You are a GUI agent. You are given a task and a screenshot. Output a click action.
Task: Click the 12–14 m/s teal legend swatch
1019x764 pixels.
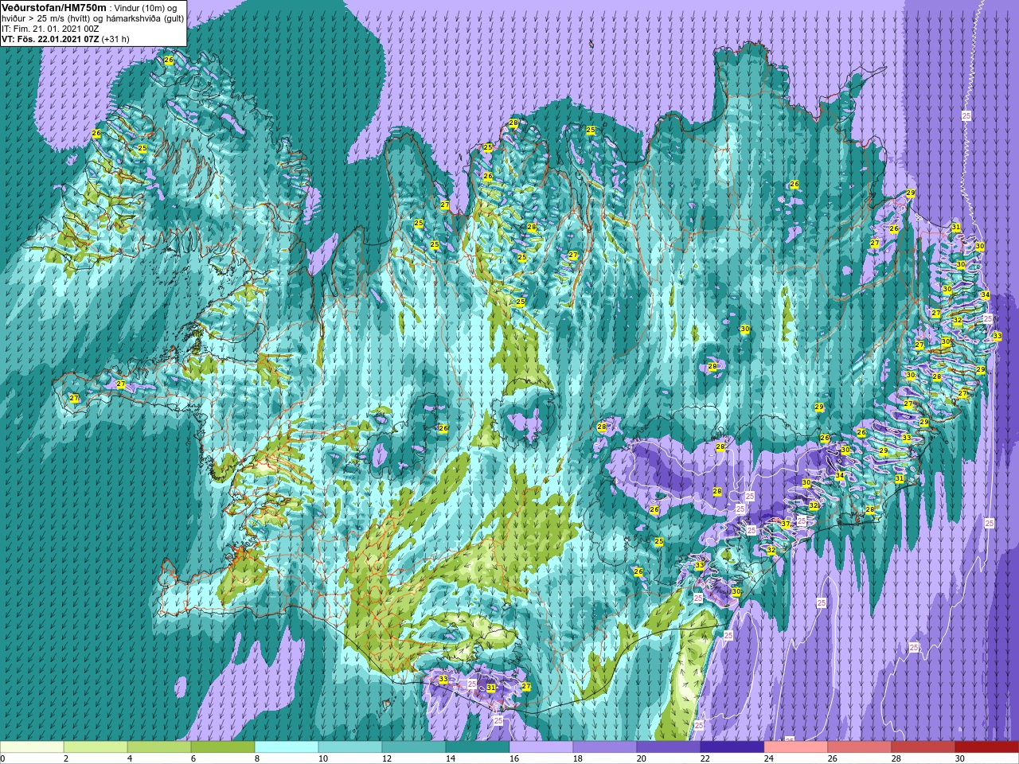[x=414, y=747]
